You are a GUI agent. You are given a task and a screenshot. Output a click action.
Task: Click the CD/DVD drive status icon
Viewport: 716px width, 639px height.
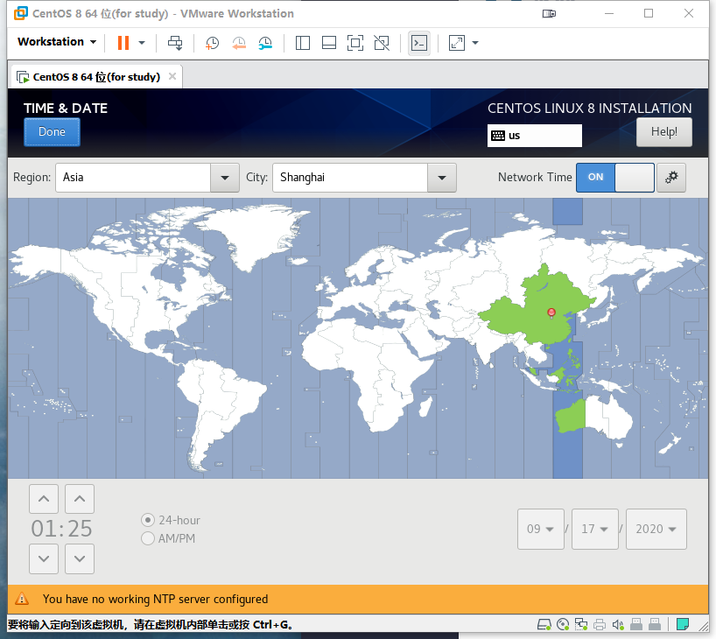click(563, 624)
